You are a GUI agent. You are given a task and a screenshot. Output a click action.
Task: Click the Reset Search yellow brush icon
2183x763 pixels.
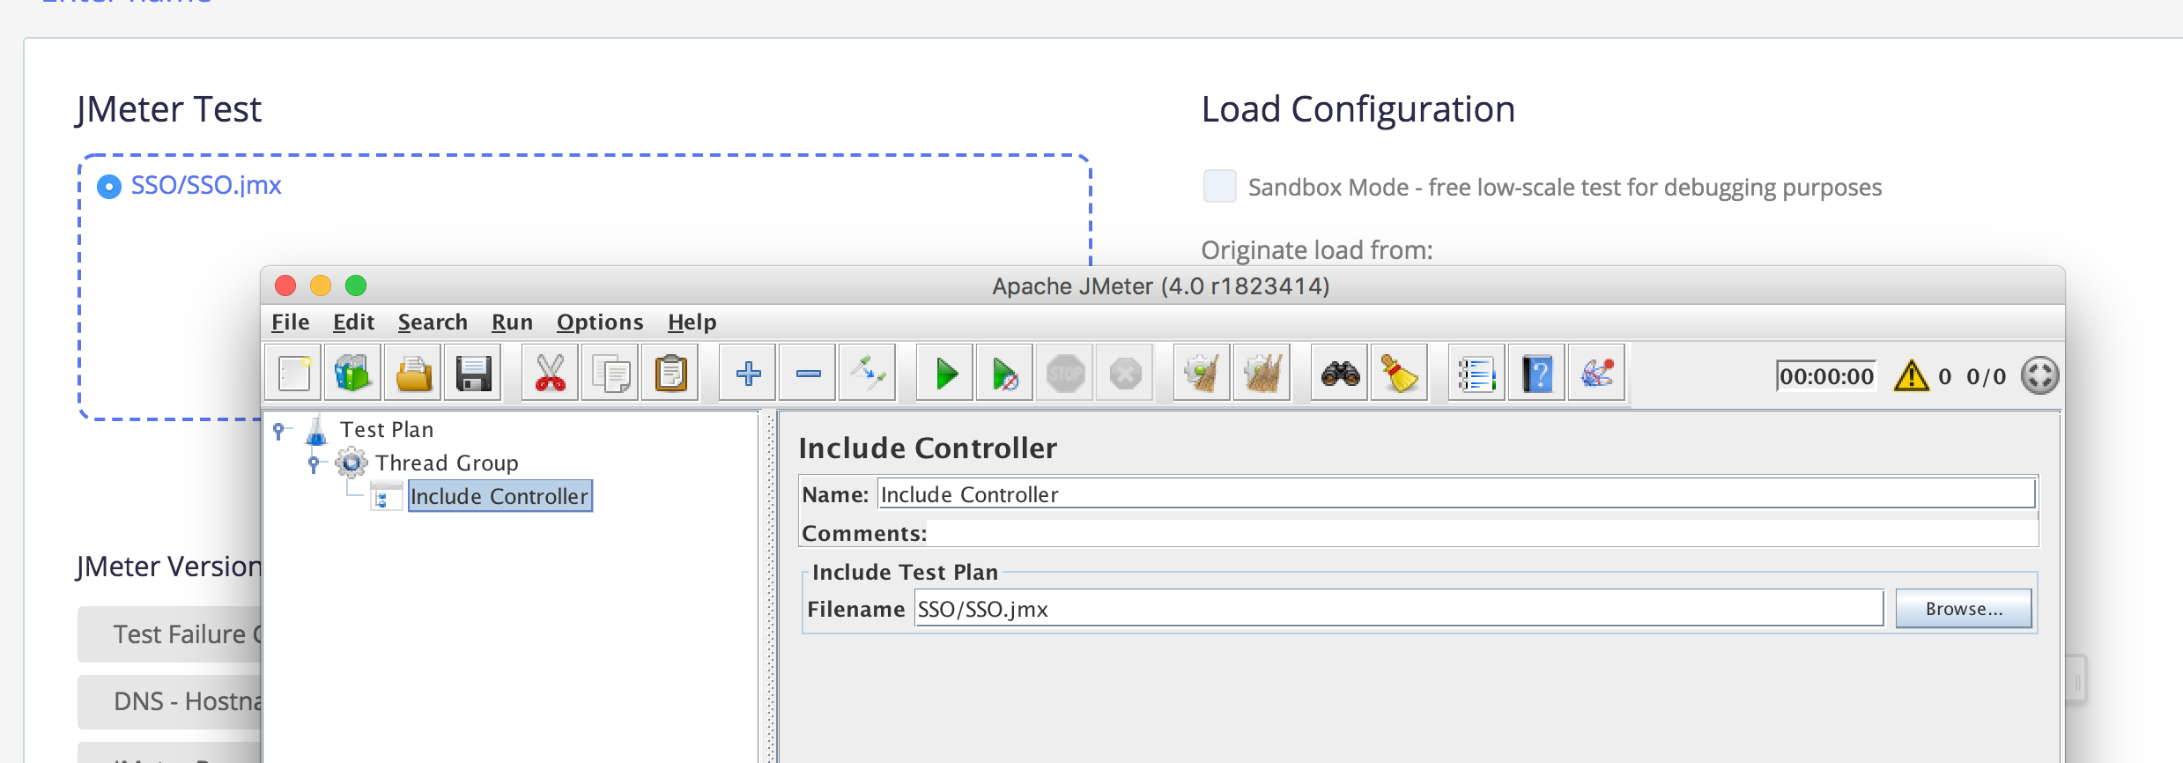(x=1400, y=374)
